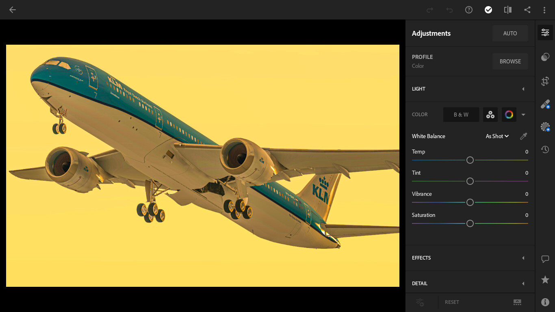Viewport: 555px width, 312px height.
Task: Click the checkmark confirm icon
Action: (x=488, y=10)
